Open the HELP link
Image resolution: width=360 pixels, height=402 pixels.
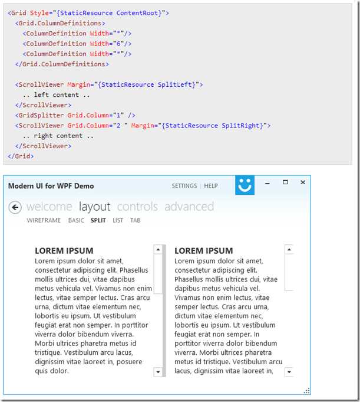[211, 186]
